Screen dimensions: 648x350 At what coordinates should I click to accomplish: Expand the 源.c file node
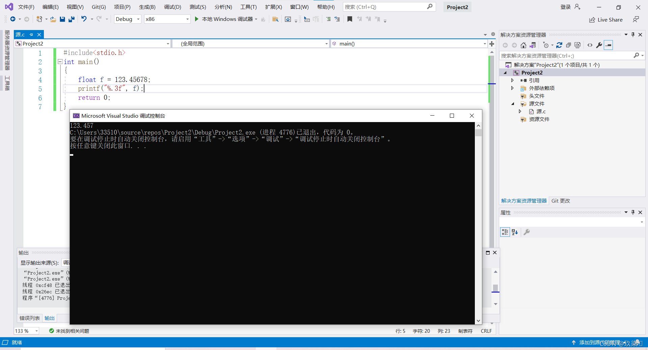pyautogui.click(x=520, y=111)
